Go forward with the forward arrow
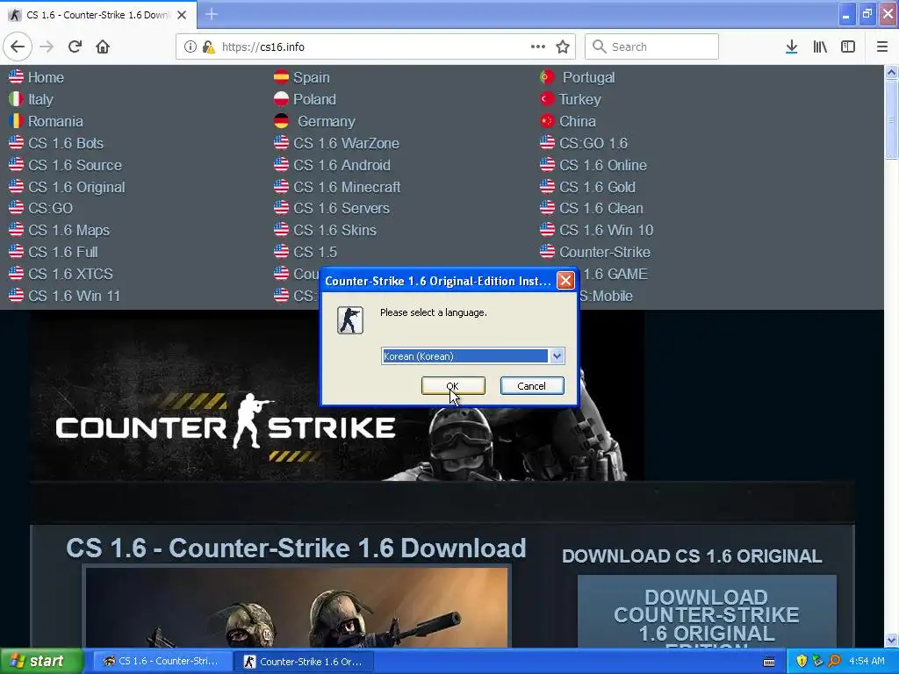Viewport: 899px width, 674px height. pos(47,47)
